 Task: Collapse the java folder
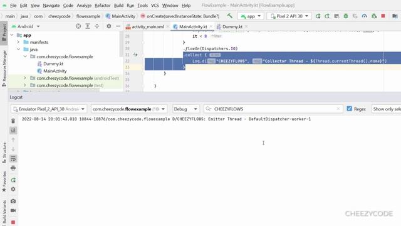(x=18, y=49)
